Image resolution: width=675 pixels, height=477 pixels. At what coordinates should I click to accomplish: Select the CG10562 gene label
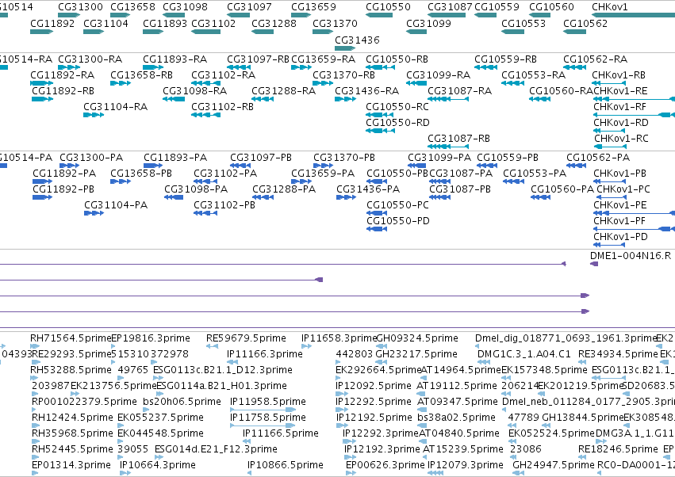(x=585, y=23)
